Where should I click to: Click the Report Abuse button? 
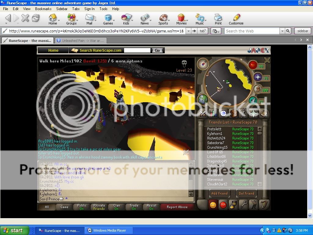click(x=177, y=207)
